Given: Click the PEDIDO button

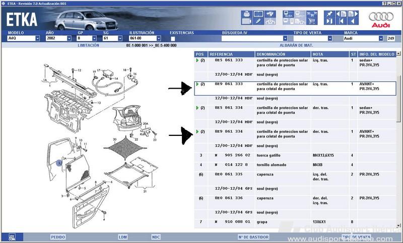Looking at the screenshot, I should (58, 237).
